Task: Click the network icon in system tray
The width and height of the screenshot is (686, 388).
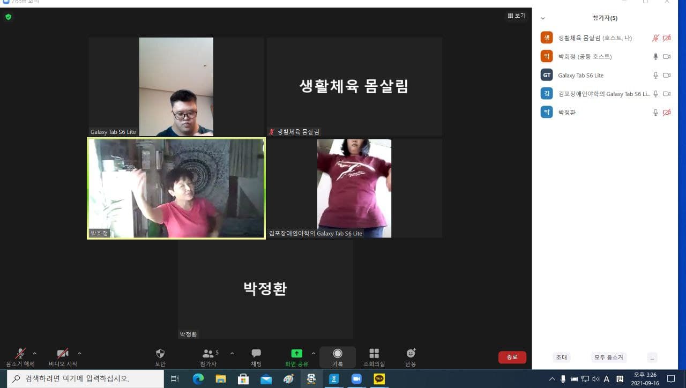Action: [x=585, y=379]
